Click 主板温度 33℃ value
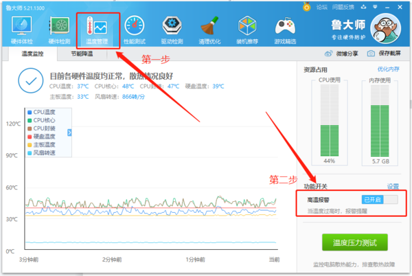This screenshot has width=412, height=276. tap(83, 97)
